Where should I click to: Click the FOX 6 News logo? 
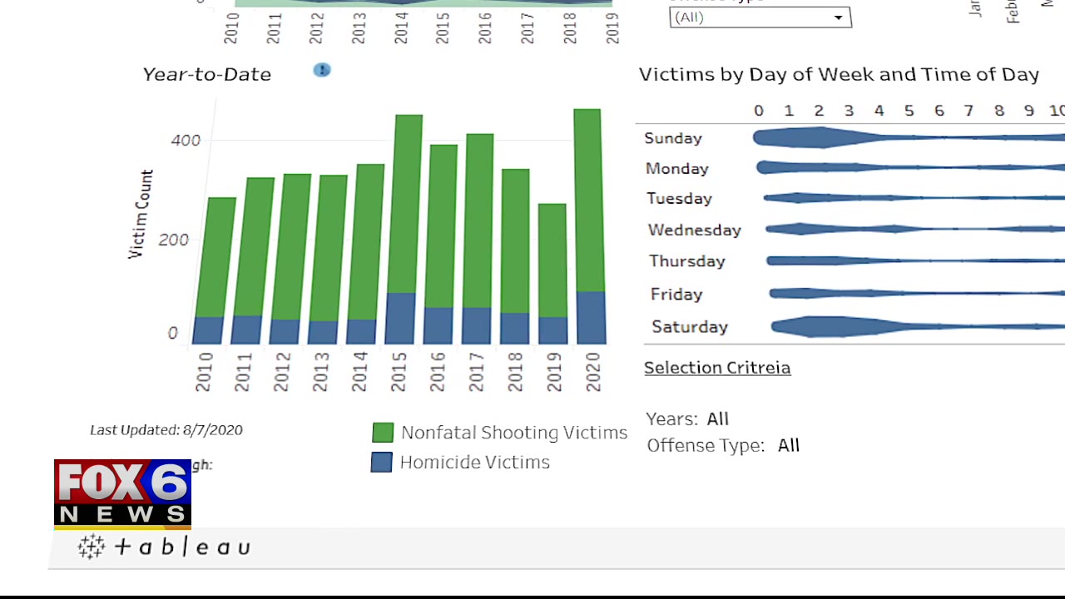click(x=122, y=493)
